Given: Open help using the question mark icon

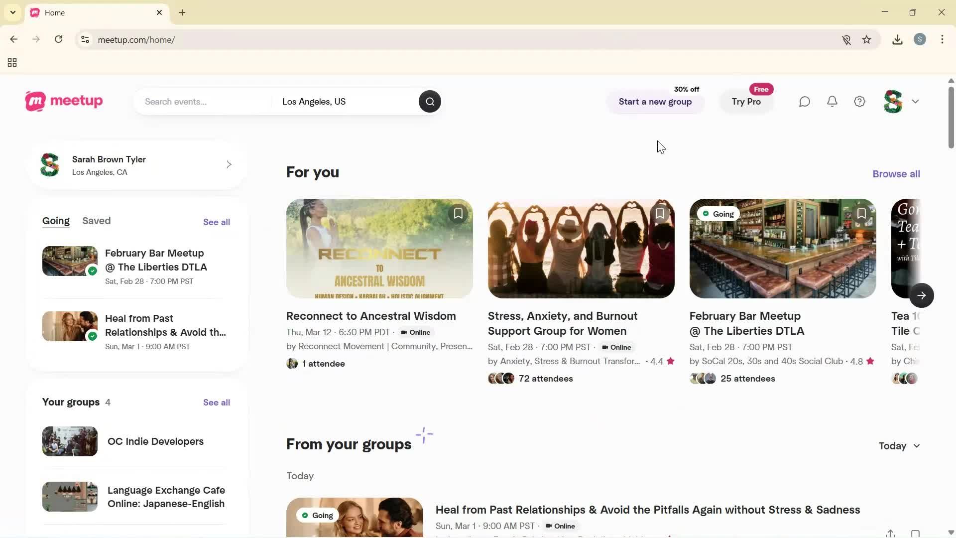Looking at the screenshot, I should [x=859, y=101].
